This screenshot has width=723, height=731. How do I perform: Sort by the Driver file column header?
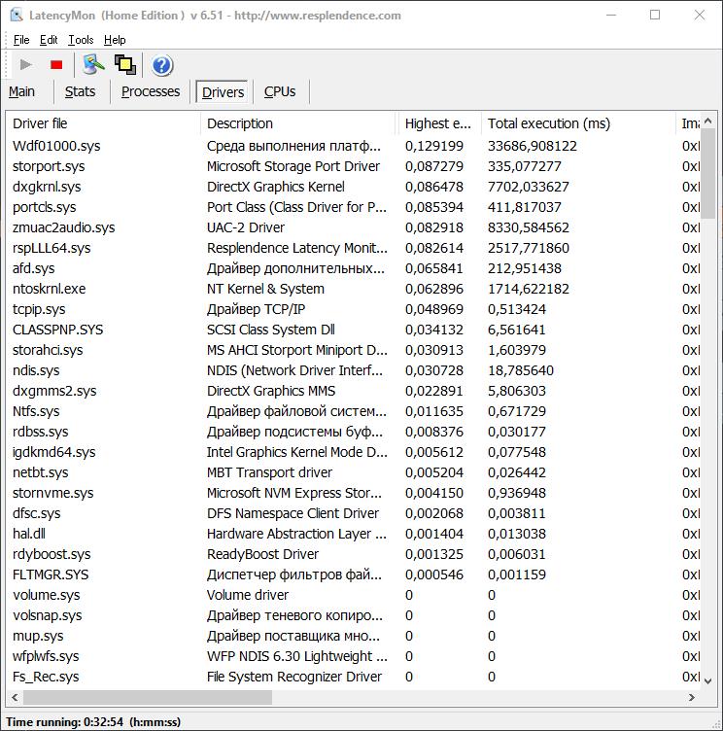point(103,123)
